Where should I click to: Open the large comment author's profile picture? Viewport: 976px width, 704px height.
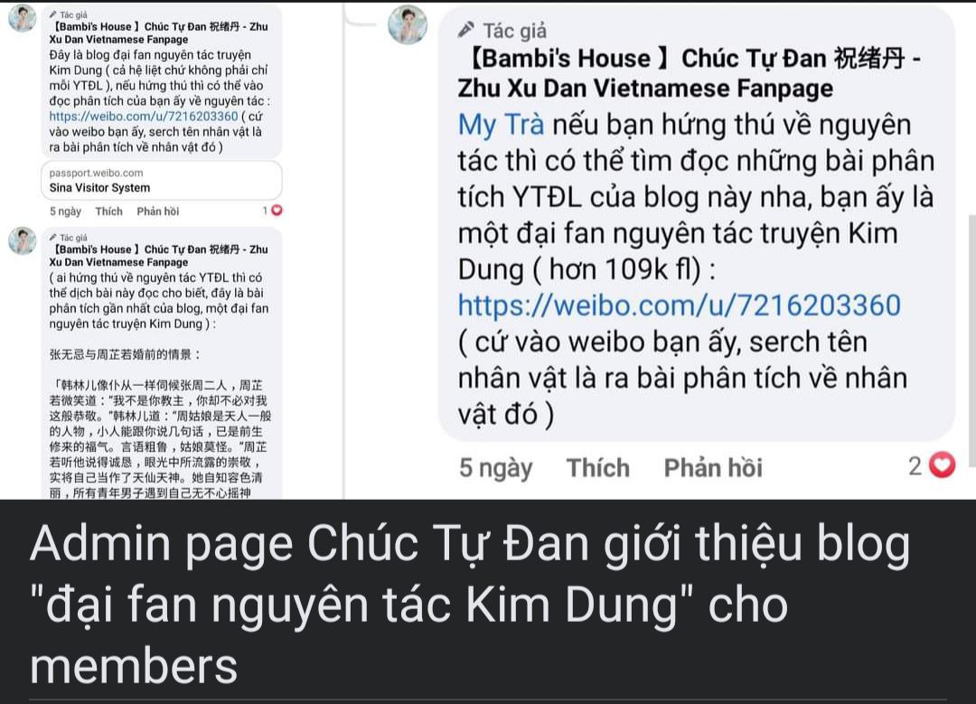pyautogui.click(x=408, y=25)
